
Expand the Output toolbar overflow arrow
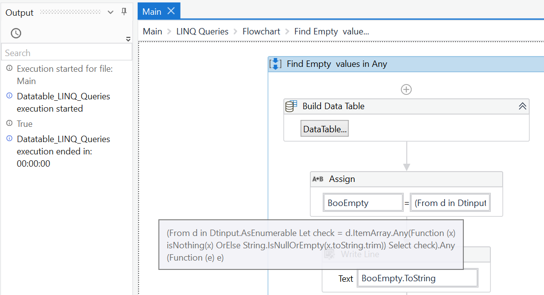(128, 39)
